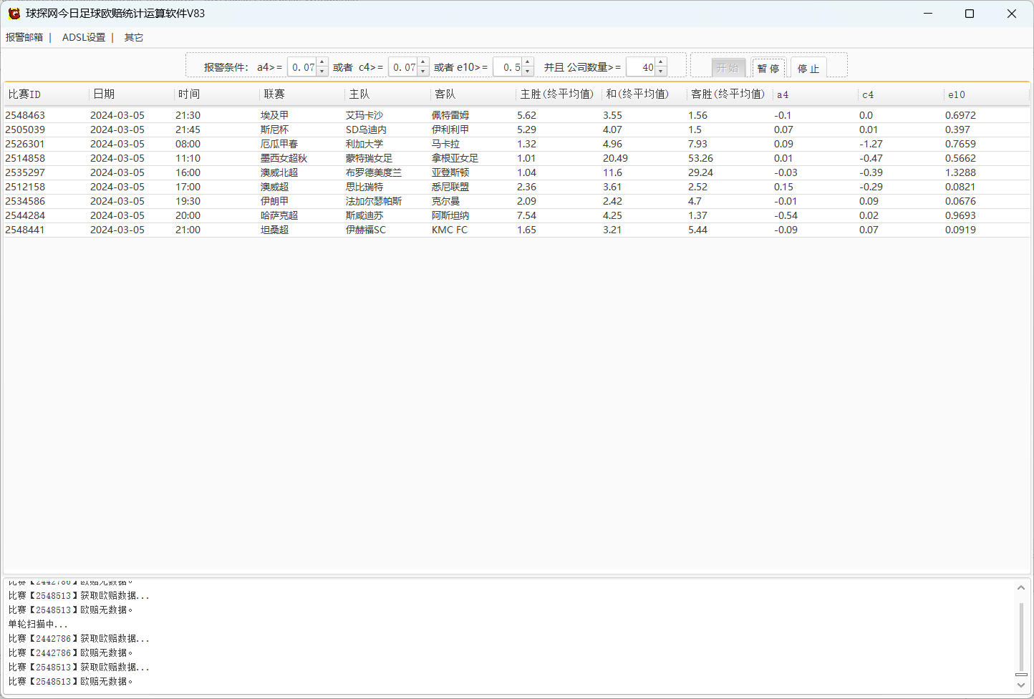
Task: Click the e10>= threshold input field
Action: pos(508,67)
